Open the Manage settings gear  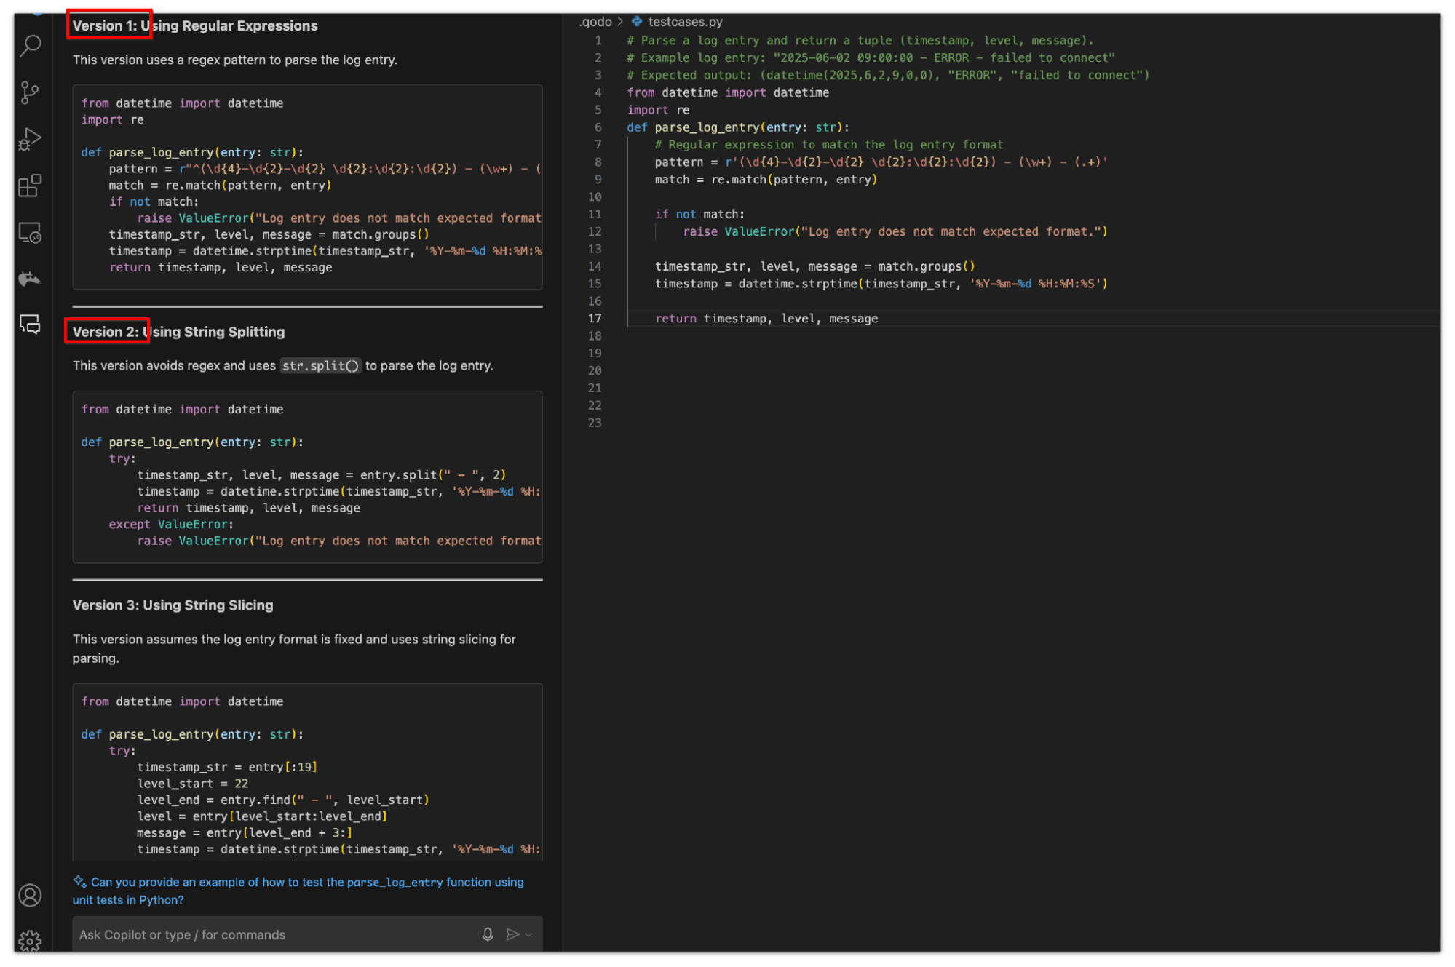(30, 941)
